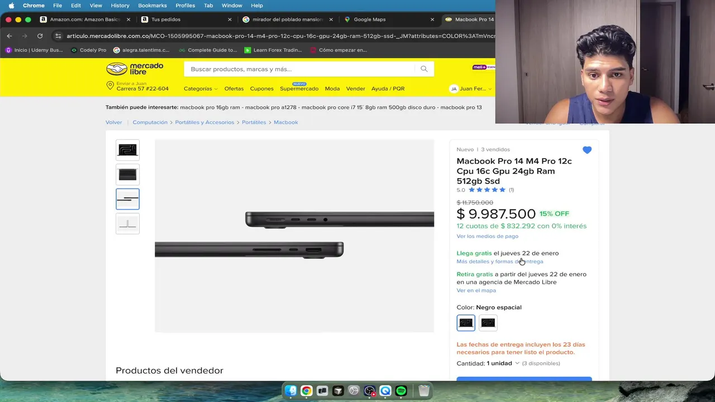The image size is (715, 402).
Task: Open the Bookmarks menu
Action: 152,6
